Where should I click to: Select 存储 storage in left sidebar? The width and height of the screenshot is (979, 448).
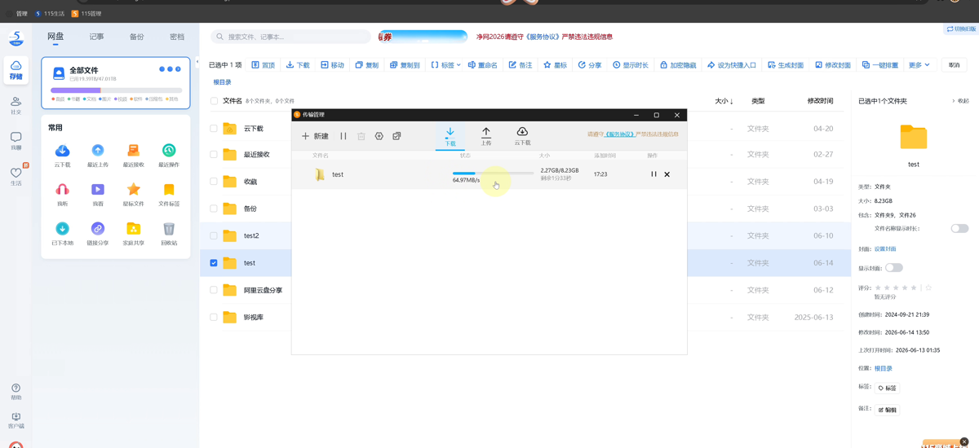(16, 70)
